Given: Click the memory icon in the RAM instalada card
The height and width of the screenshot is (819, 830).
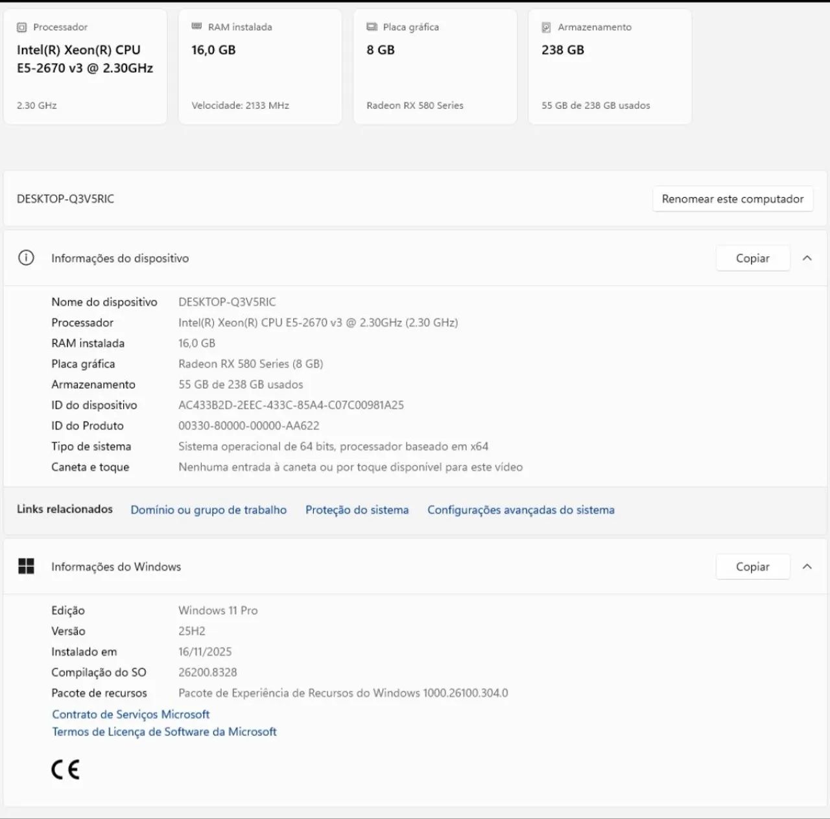Looking at the screenshot, I should pos(197,27).
